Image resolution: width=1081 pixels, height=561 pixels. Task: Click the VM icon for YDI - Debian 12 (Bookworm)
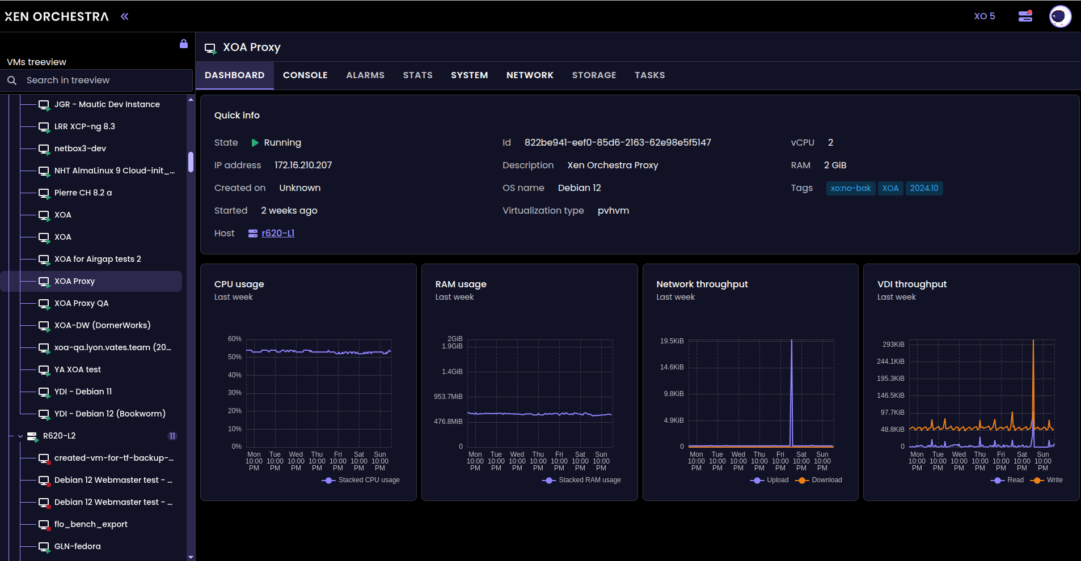click(x=44, y=414)
